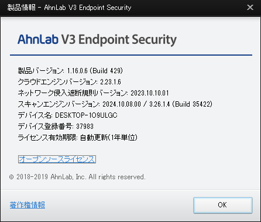Viewport: 261px width, 222px height.
Task: Click the 自動更新(1年単位) license value
Action: click(109, 138)
